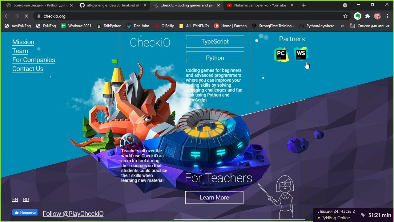
Task: Click the browser forward arrow
Action: (17, 16)
